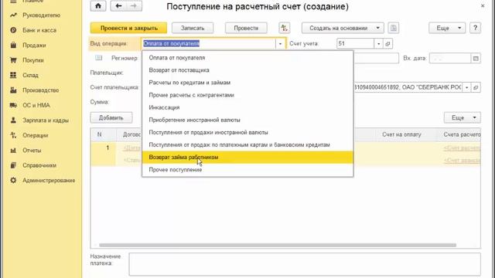This screenshot has height=278, width=495.
Task: Click Провести button
Action: (x=246, y=28)
